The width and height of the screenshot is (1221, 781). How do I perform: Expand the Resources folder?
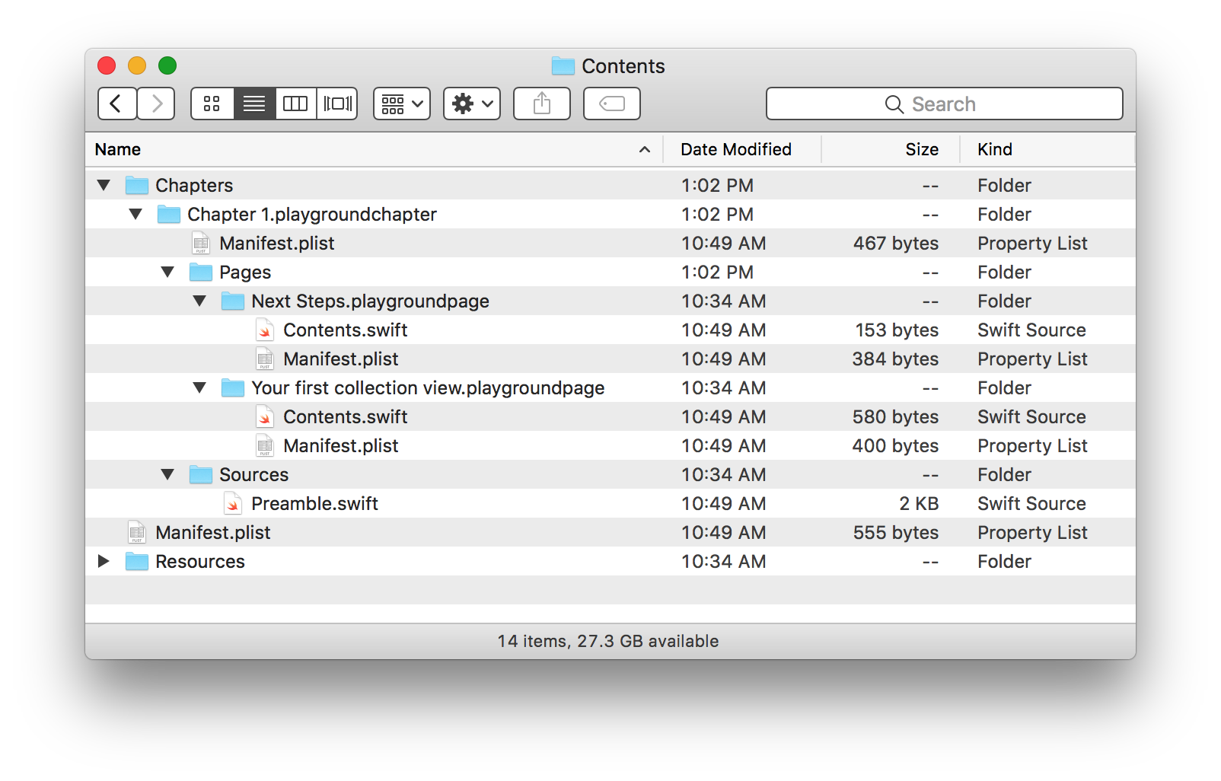104,561
